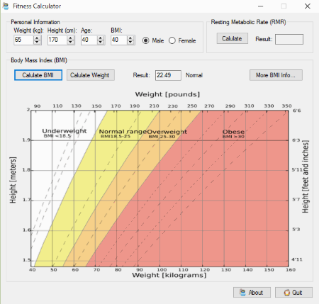Click the Calulate Weight button

point(91,75)
